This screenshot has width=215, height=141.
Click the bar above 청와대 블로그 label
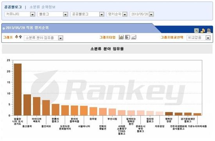tap(150, 113)
